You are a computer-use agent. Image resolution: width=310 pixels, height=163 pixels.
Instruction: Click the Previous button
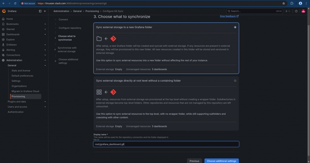pyautogui.click(x=194, y=161)
